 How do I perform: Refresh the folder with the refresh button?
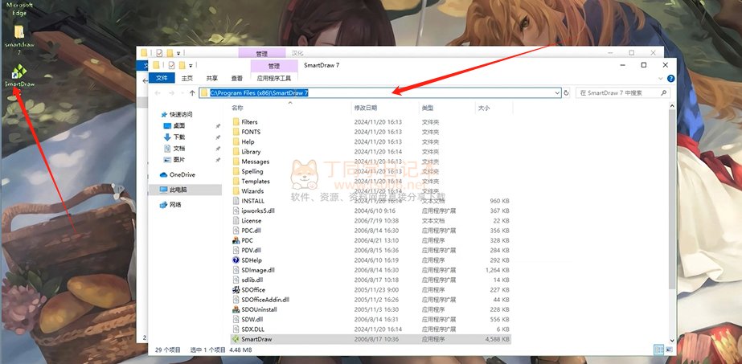pyautogui.click(x=567, y=93)
